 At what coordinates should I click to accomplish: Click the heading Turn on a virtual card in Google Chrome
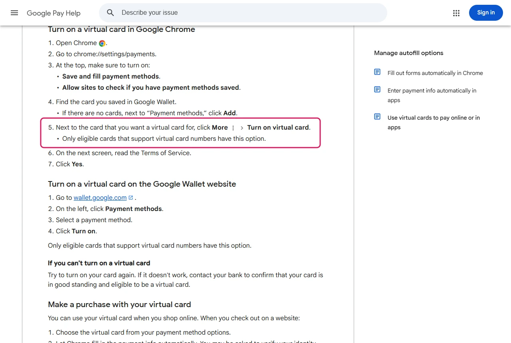(121, 30)
